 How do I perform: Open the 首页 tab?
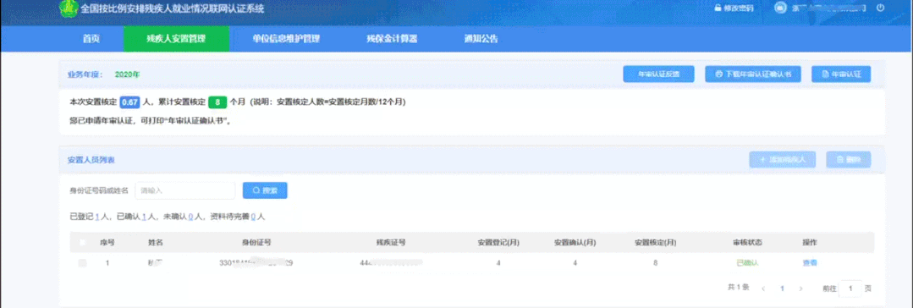pyautogui.click(x=91, y=39)
